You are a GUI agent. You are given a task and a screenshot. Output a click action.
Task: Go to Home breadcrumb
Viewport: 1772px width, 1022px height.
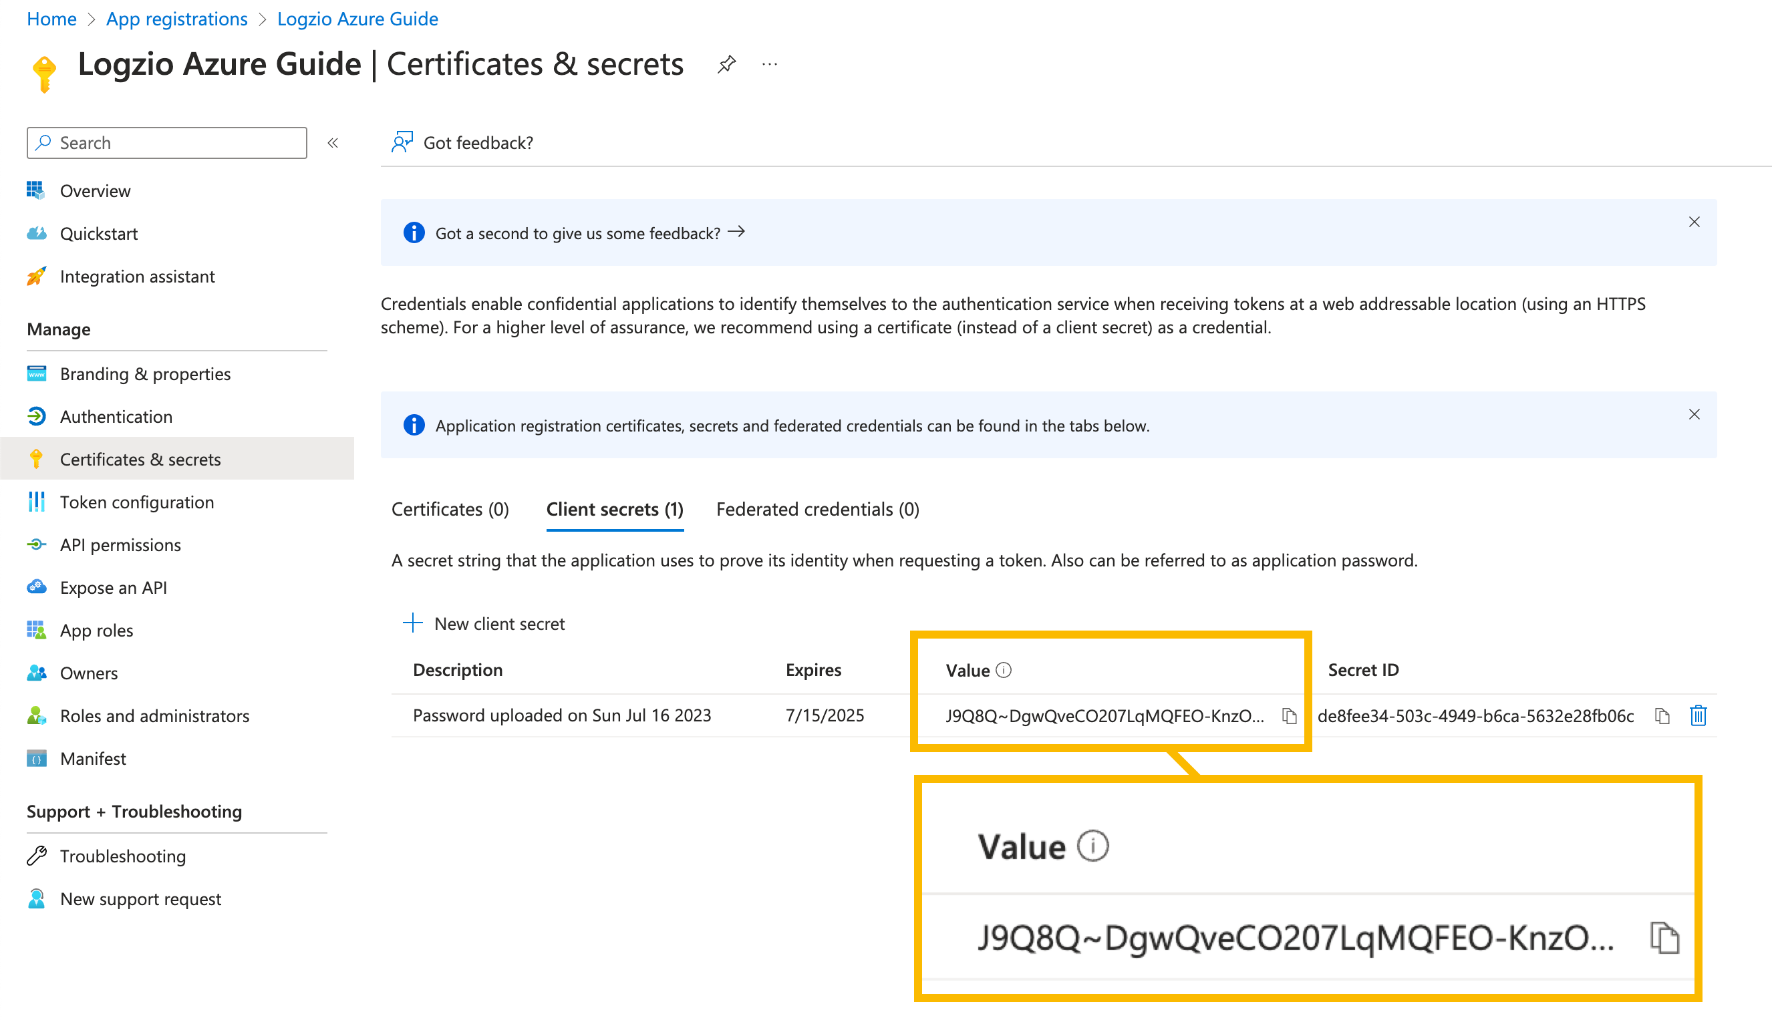coord(52,19)
